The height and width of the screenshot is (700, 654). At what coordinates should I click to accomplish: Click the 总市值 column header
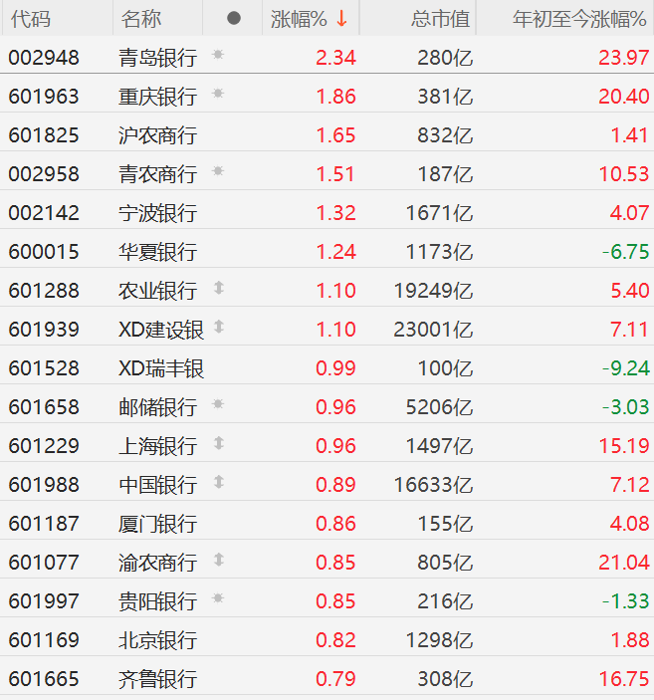pyautogui.click(x=441, y=19)
